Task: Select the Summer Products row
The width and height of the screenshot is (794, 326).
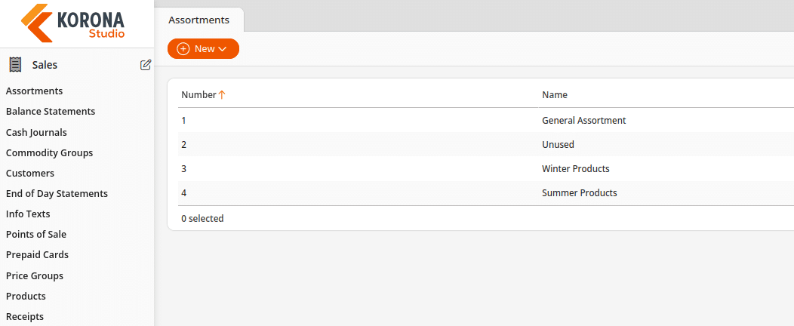Action: (485, 193)
